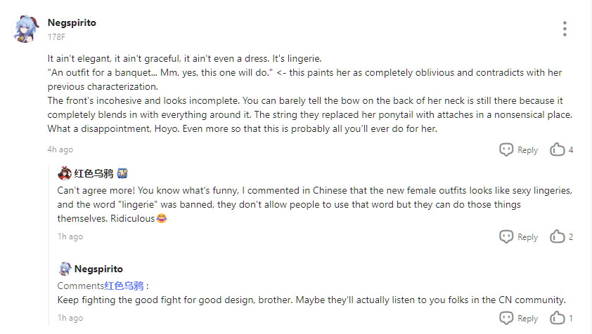Like 红色乌鸦's reply with 2 likes

coord(558,236)
